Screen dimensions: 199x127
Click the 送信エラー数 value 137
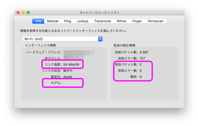click(142, 58)
